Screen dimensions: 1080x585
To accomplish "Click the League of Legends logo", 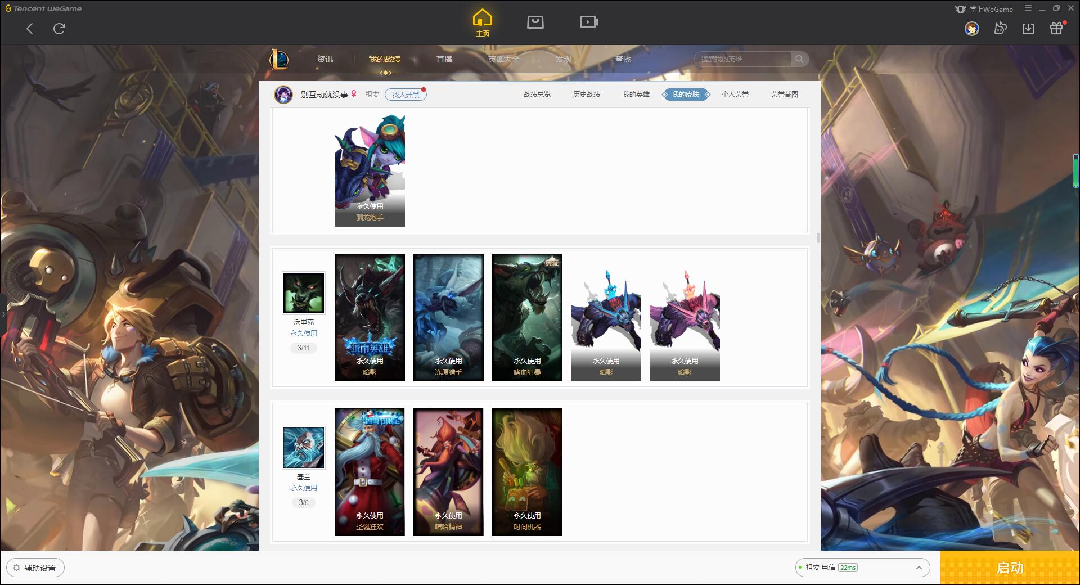I will 279,59.
